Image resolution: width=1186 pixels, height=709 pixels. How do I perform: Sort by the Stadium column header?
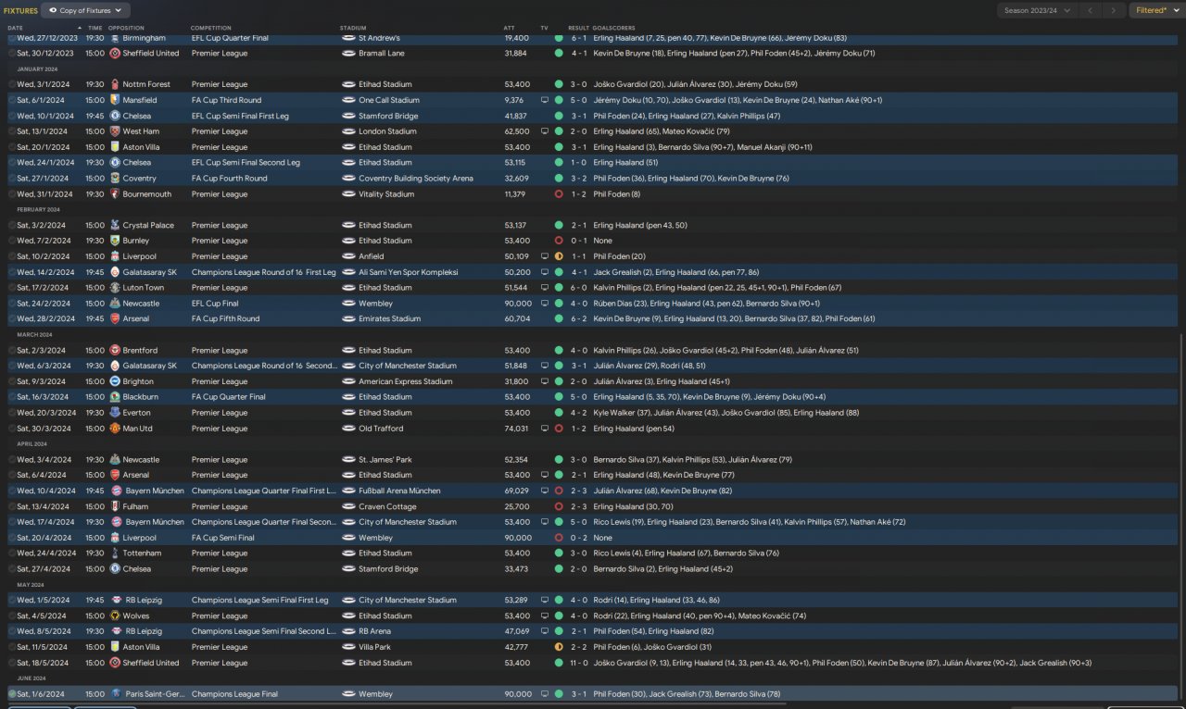353,28
